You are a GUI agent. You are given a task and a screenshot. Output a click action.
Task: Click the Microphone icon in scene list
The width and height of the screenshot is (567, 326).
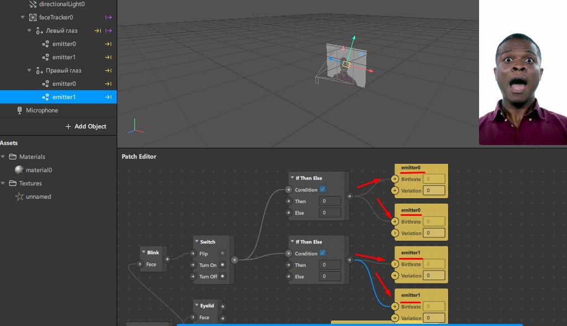click(x=20, y=111)
